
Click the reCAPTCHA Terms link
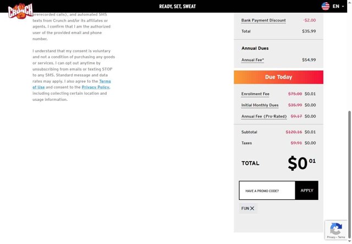tap(342, 237)
